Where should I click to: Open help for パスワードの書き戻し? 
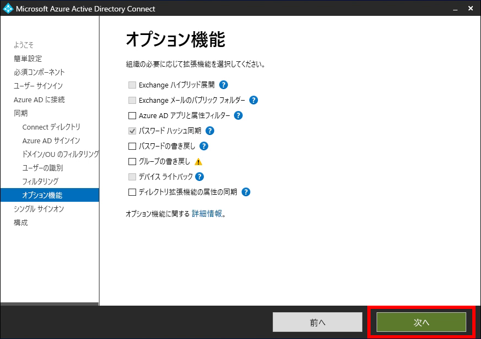tap(204, 146)
